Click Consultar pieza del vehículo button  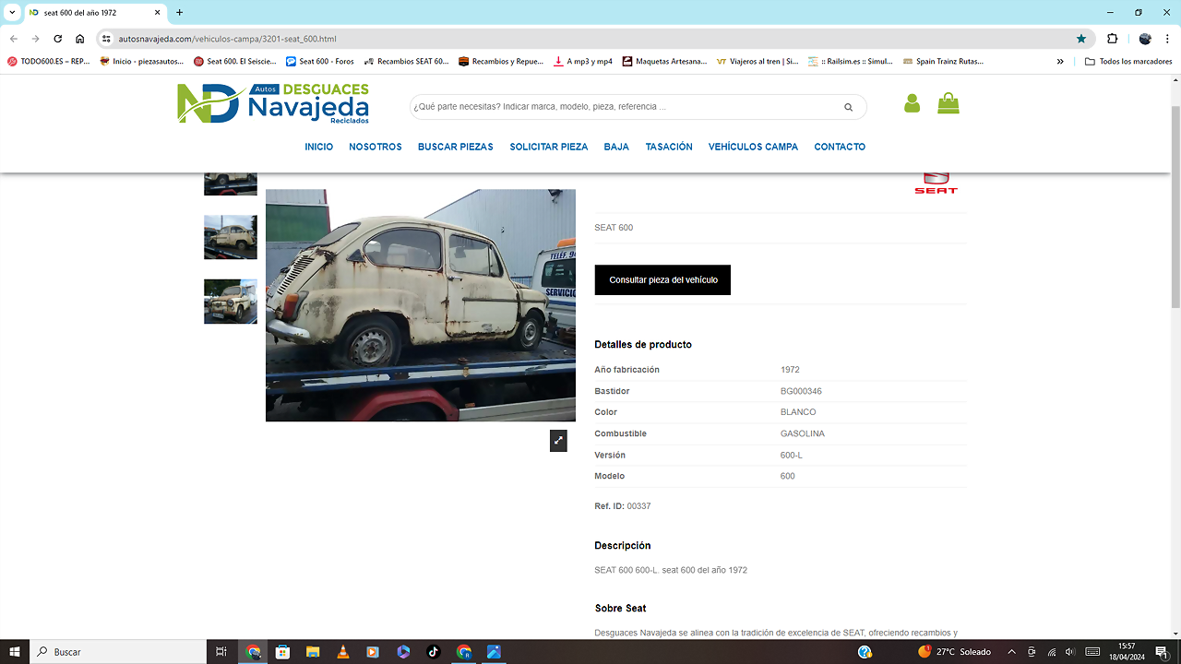coord(662,279)
